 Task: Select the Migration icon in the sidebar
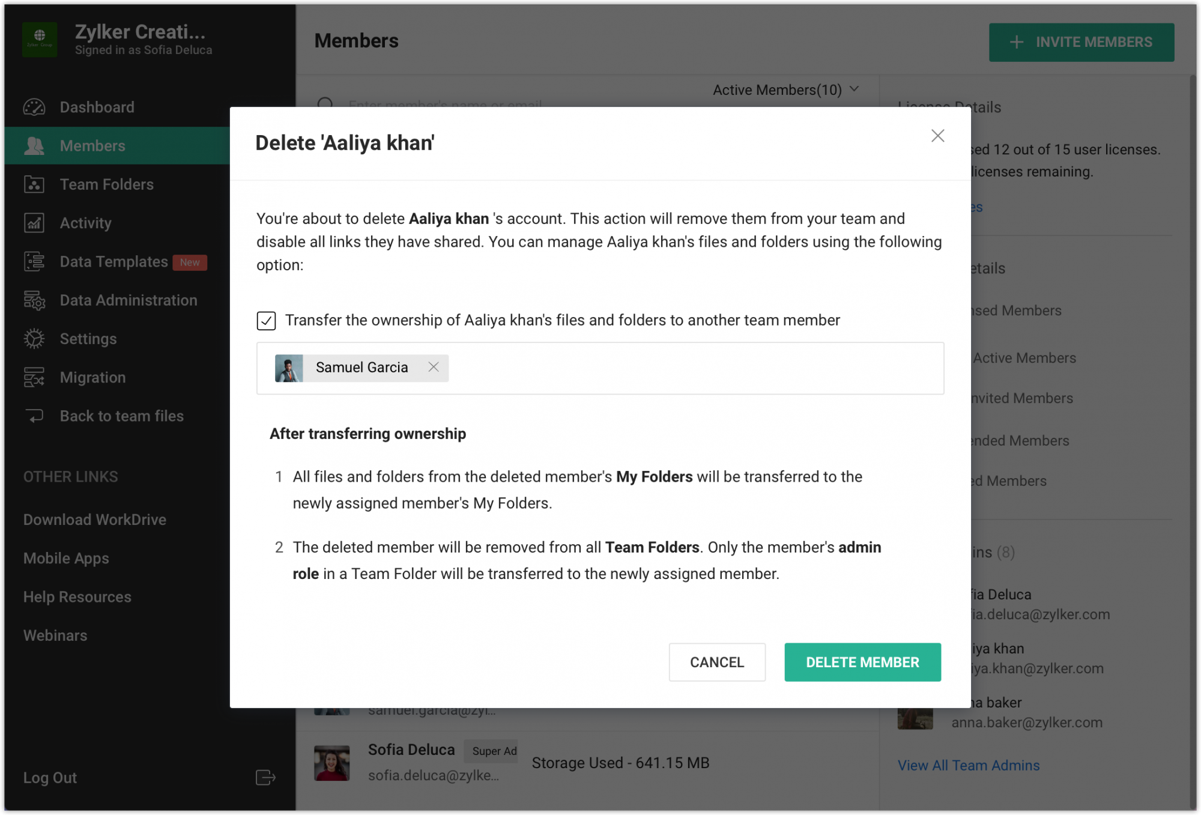pos(34,377)
